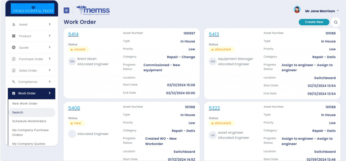This screenshot has width=346, height=161.
Task: Open Schedule WorkOrders submenu item
Action: coord(29,121)
